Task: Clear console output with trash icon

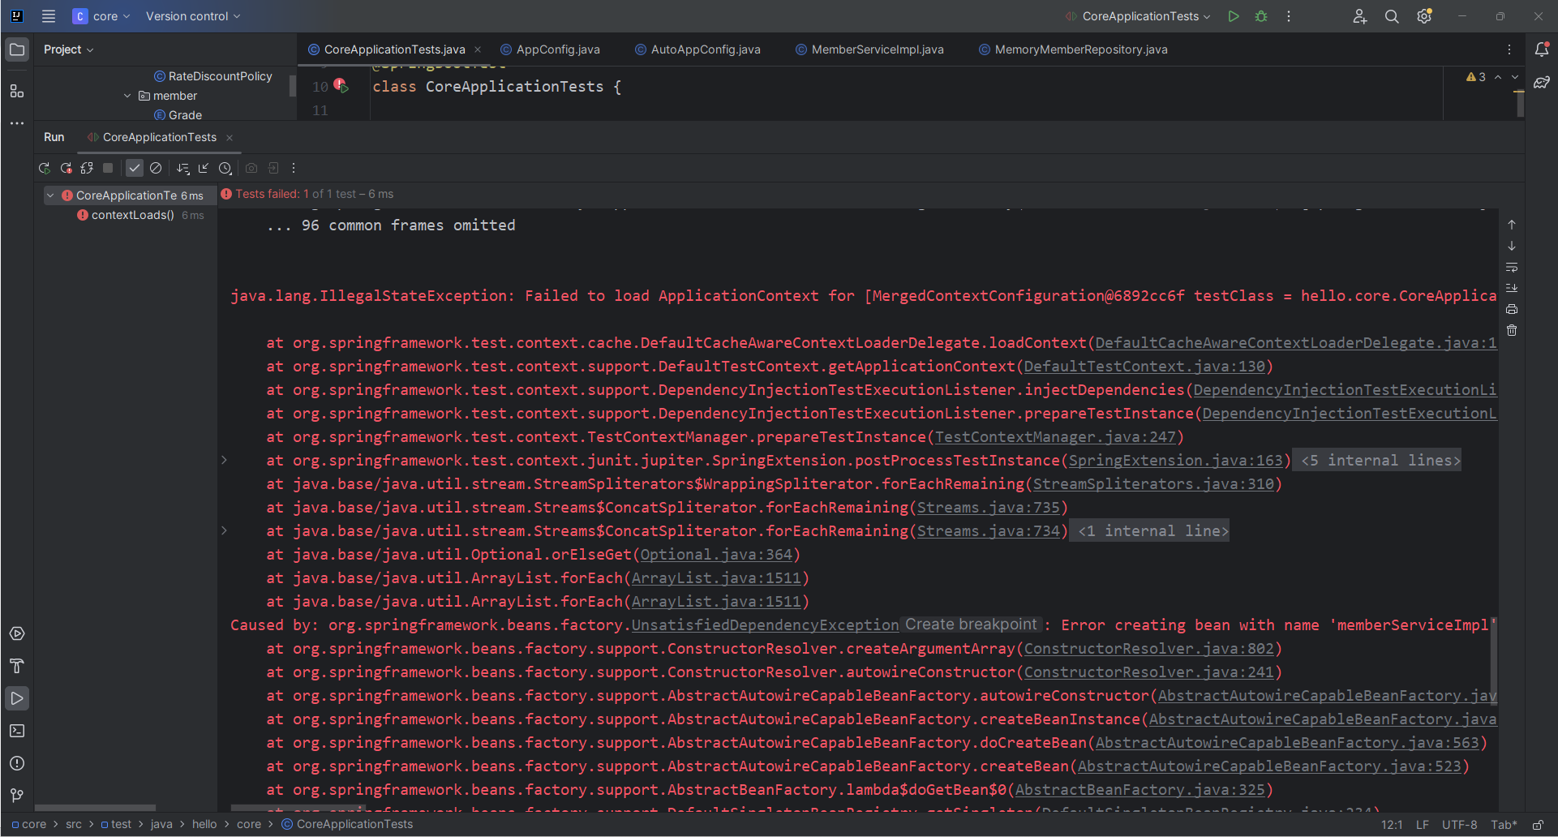Action: [1512, 330]
